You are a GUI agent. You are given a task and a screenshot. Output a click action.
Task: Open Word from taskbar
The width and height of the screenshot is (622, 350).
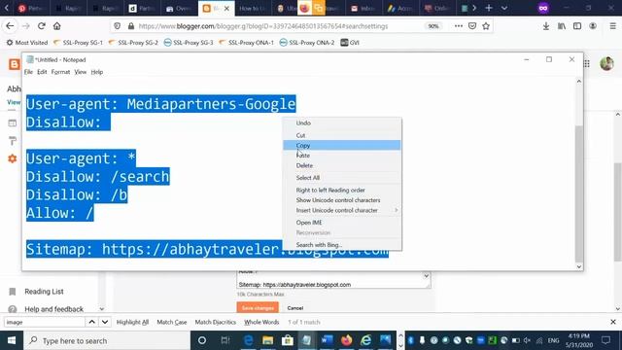(x=327, y=340)
